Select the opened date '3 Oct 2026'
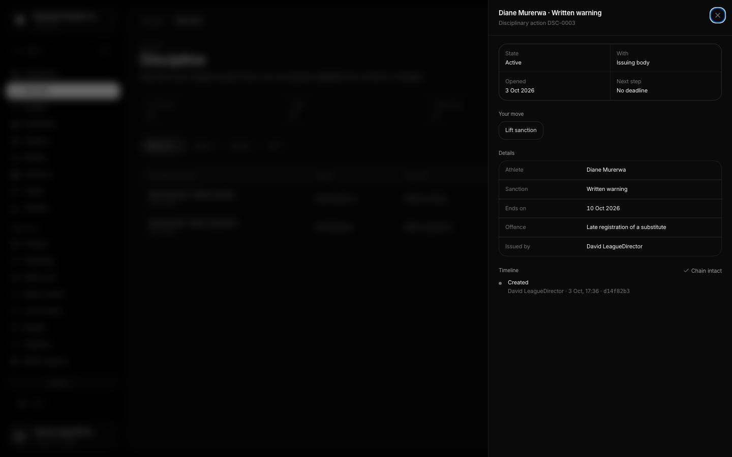Viewport: 732px width, 457px height. [x=520, y=91]
